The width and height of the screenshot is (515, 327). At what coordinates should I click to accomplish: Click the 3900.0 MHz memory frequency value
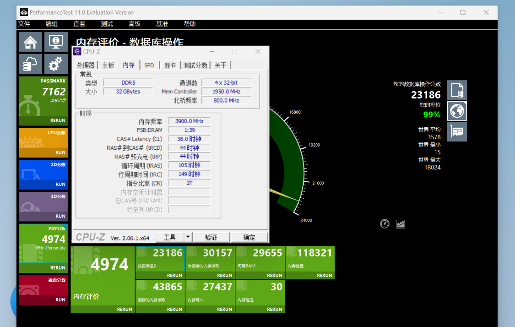pos(189,121)
